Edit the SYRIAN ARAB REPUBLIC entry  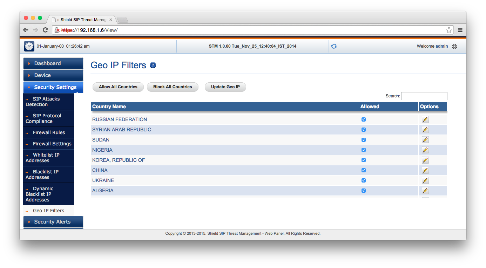click(x=425, y=130)
